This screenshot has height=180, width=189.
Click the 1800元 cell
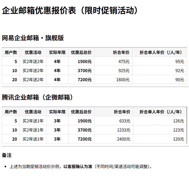tap(123, 80)
